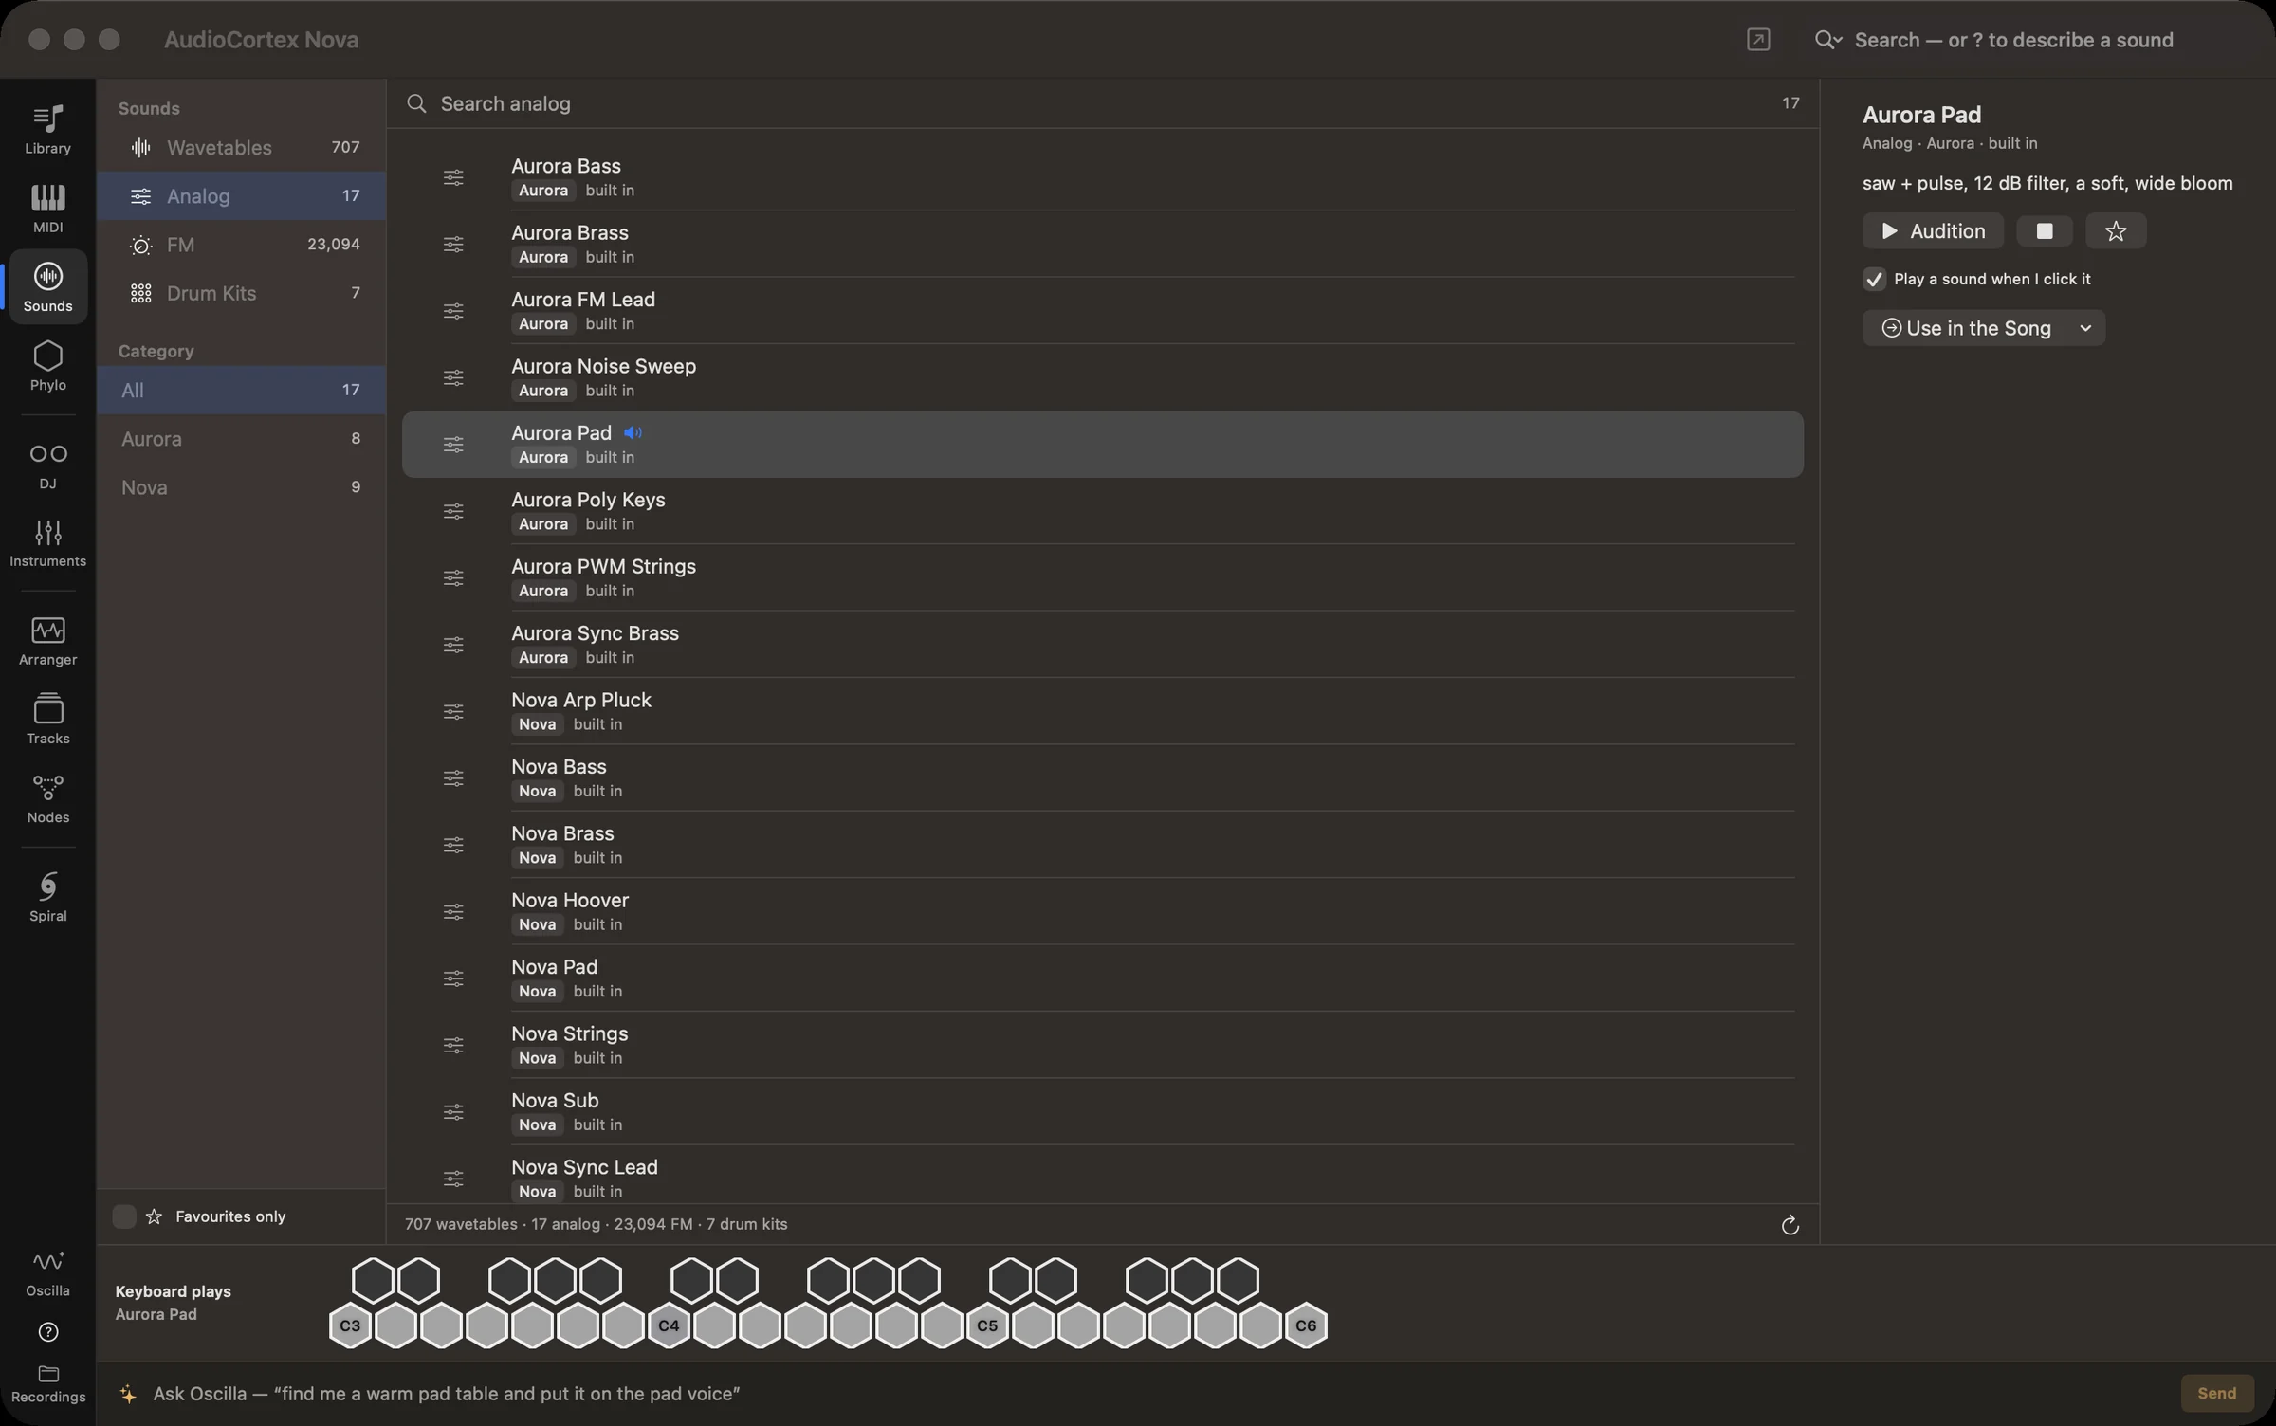
Task: Click the sliders icon beside Nova Hoover
Action: point(453,911)
